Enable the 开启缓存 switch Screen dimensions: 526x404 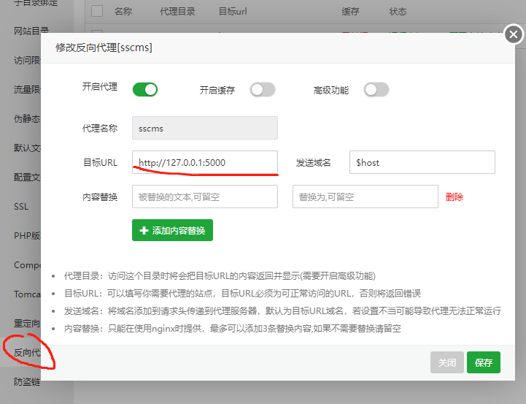[263, 90]
